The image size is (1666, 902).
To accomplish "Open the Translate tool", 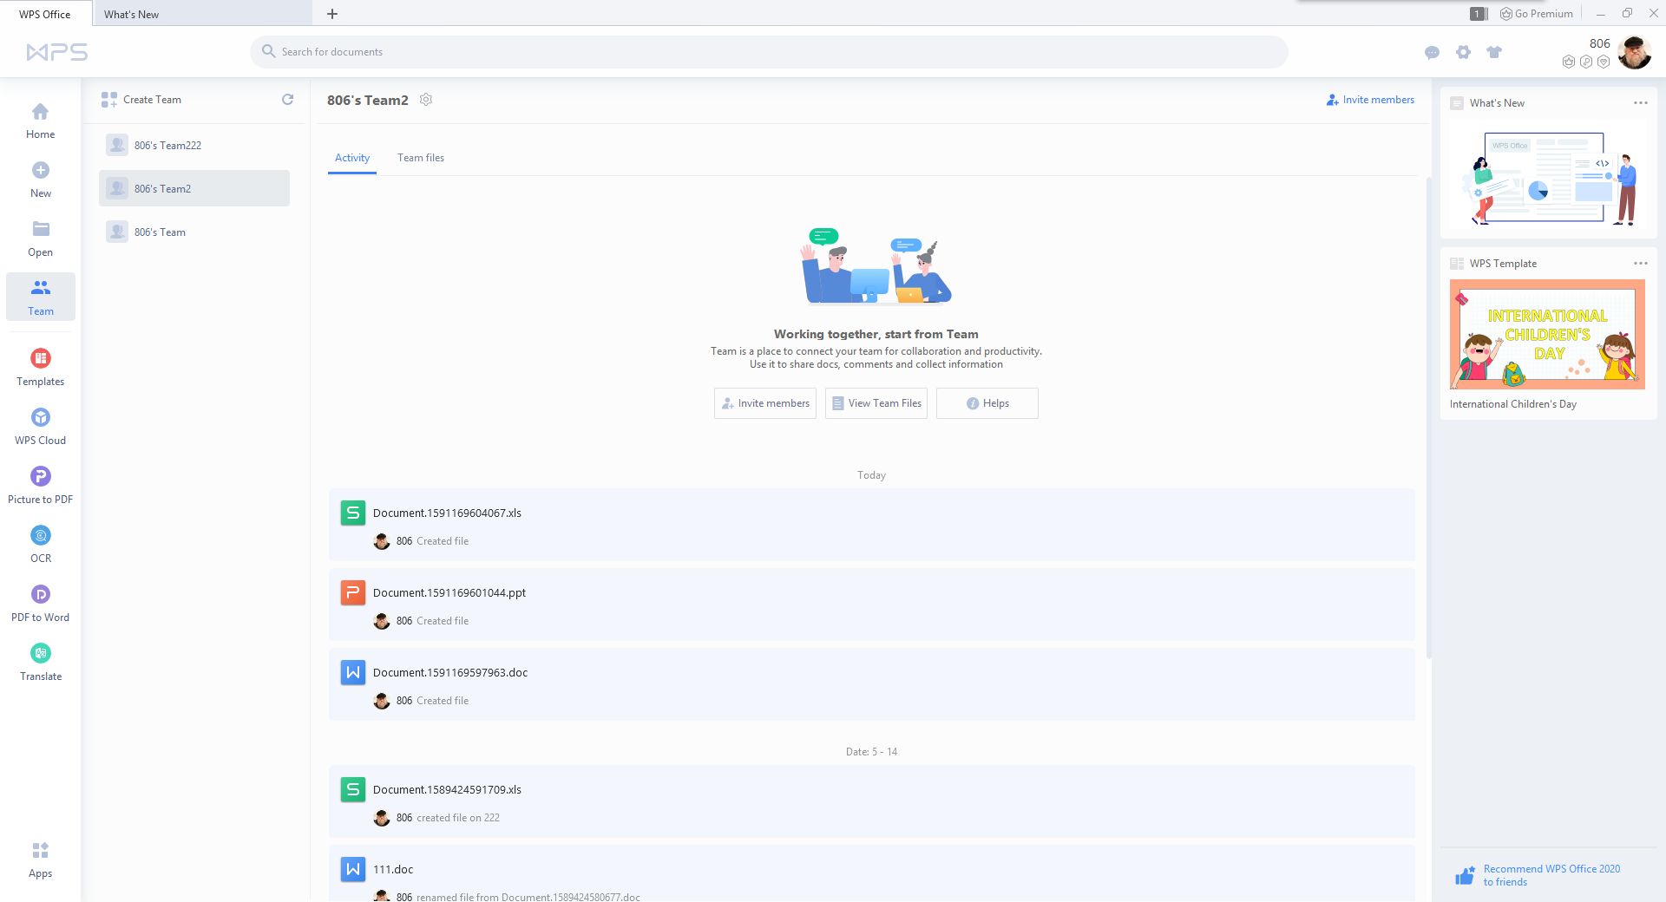I will coord(40,662).
